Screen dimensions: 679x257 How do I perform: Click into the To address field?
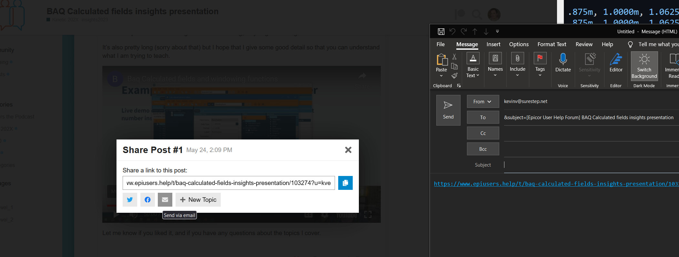pyautogui.click(x=591, y=118)
